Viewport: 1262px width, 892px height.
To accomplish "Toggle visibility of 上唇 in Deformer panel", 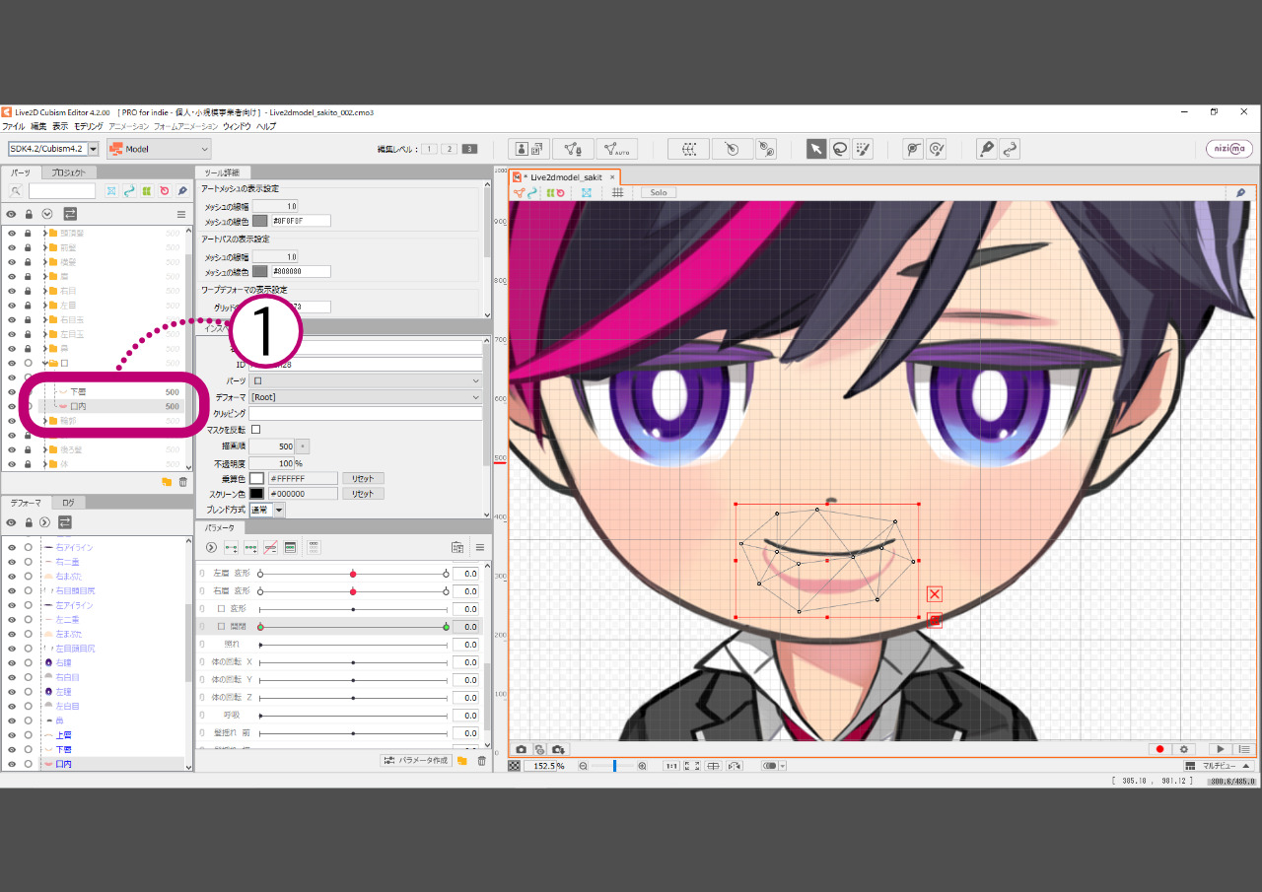I will [x=12, y=735].
